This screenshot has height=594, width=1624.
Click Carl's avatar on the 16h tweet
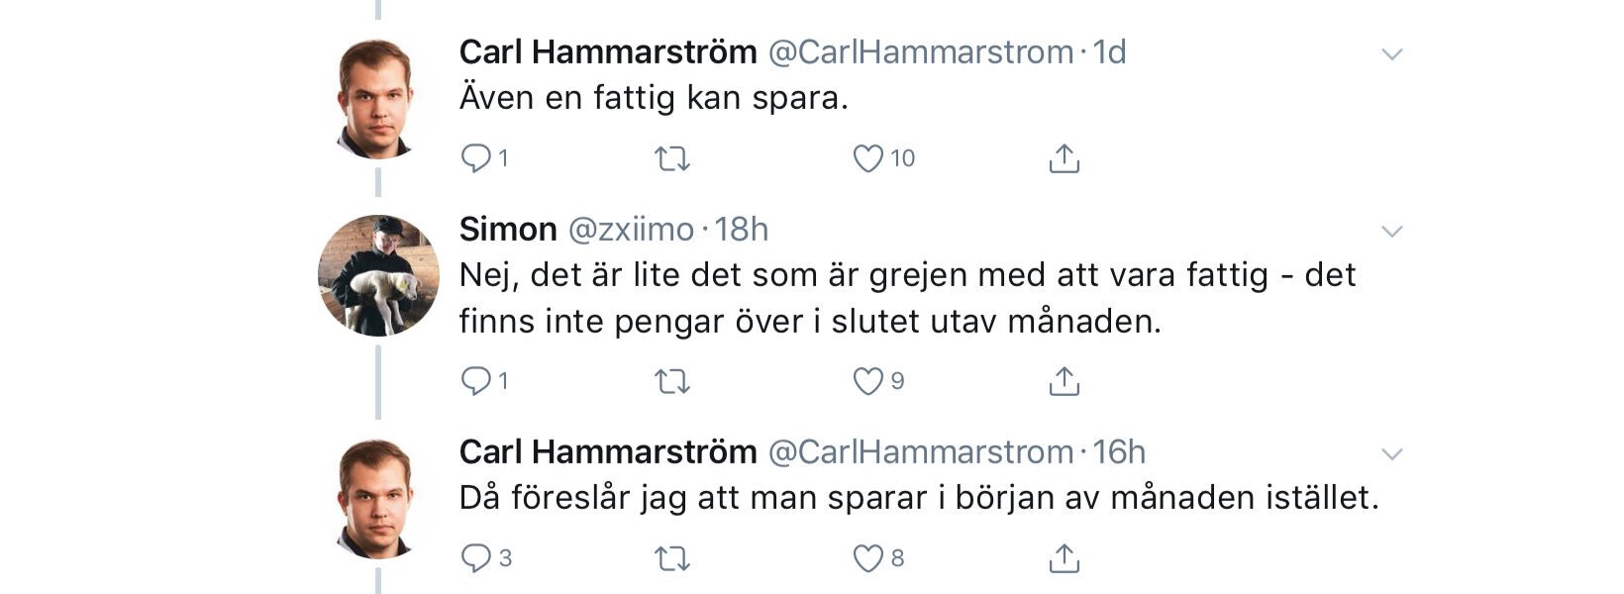click(376, 499)
